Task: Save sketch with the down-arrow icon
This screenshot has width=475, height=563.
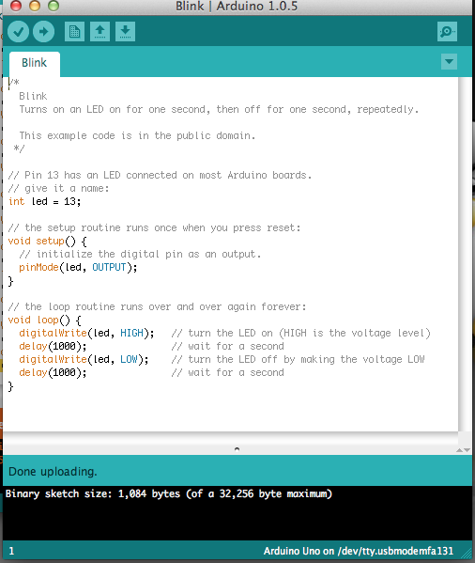Action: [x=125, y=32]
